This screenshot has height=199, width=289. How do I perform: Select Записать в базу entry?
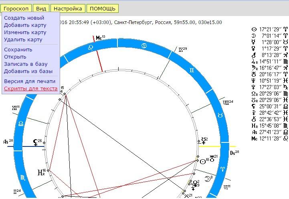click(26, 64)
